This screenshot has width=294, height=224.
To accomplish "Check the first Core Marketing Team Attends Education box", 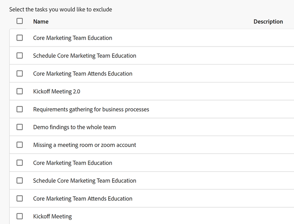I will (20, 73).
